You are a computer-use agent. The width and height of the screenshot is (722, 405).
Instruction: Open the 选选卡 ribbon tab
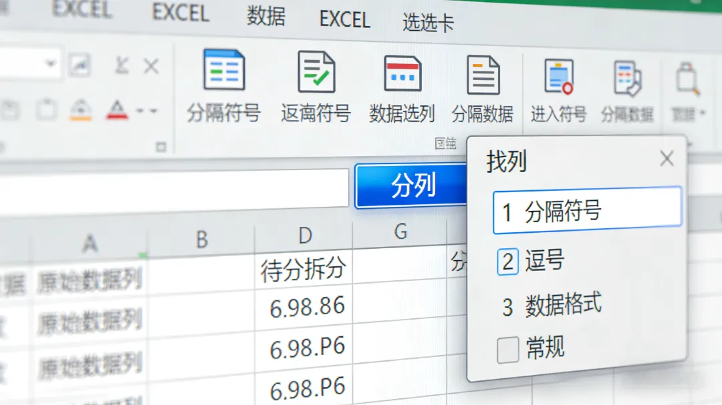(429, 22)
